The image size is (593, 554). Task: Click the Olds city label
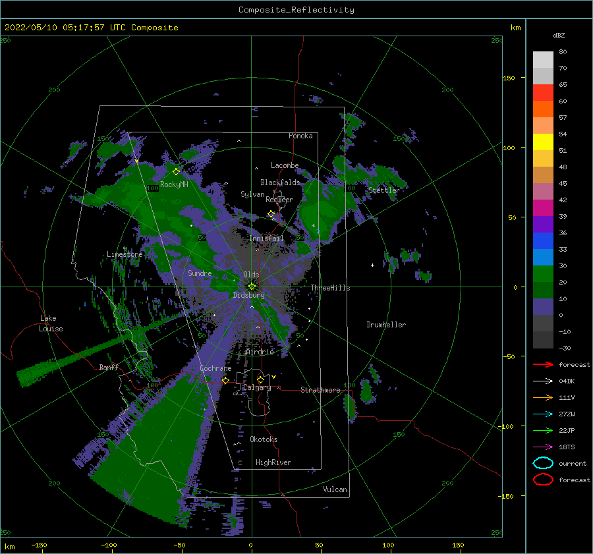pyautogui.click(x=251, y=275)
